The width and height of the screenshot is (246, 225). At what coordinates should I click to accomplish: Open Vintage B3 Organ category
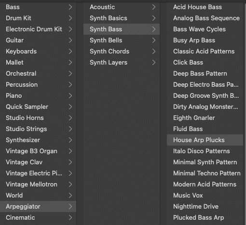tap(38, 151)
